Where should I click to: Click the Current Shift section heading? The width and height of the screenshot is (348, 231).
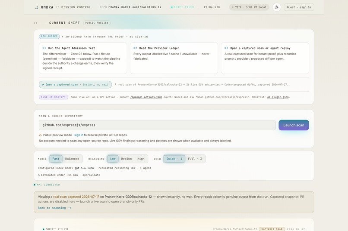pos(65,23)
